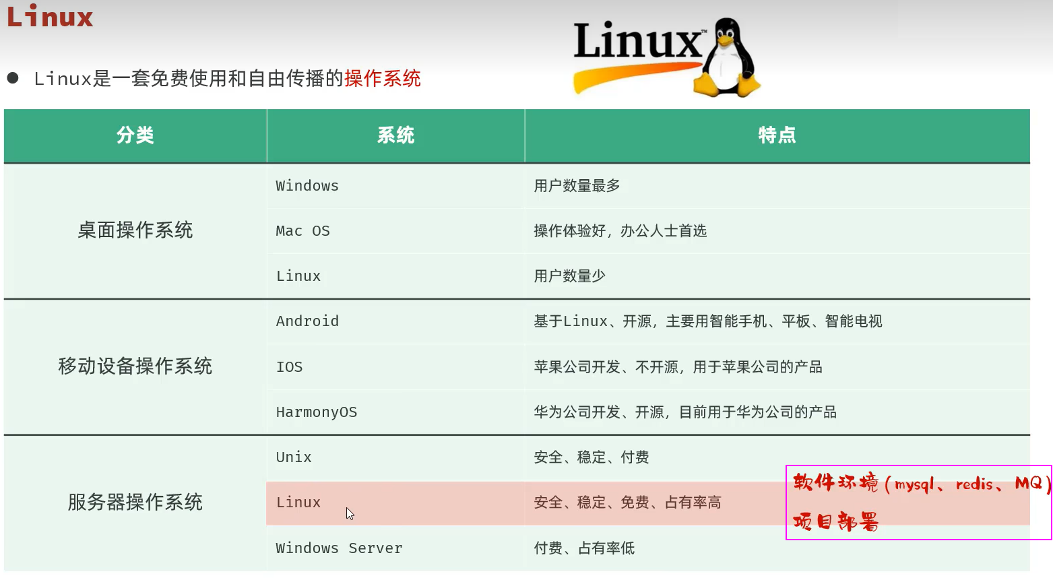
Task: Click the HarmonyOS system cell
Action: pos(317,412)
